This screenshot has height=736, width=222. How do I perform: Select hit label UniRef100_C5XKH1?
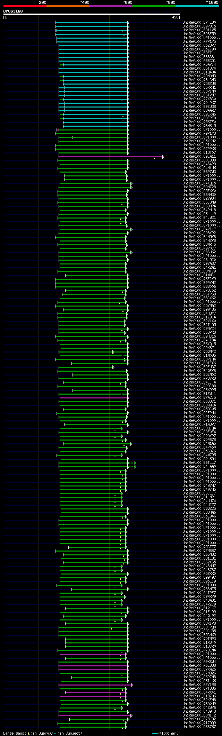click(199, 88)
